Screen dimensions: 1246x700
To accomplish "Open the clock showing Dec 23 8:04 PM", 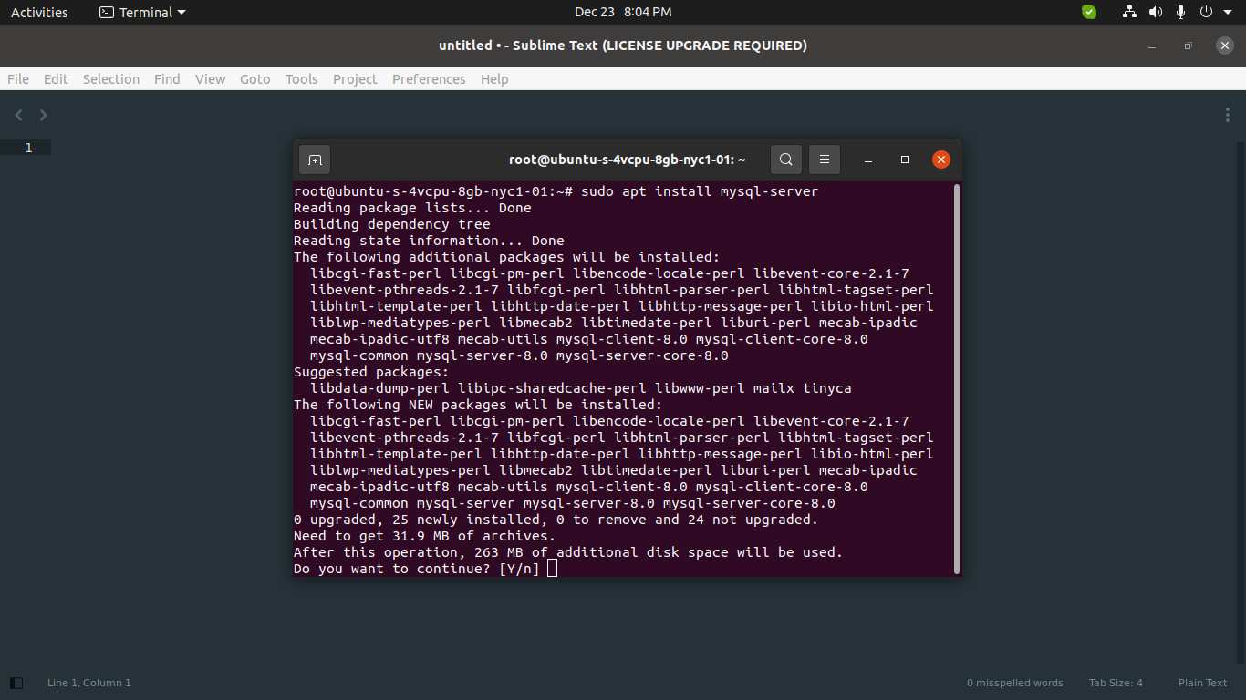I will [x=623, y=12].
